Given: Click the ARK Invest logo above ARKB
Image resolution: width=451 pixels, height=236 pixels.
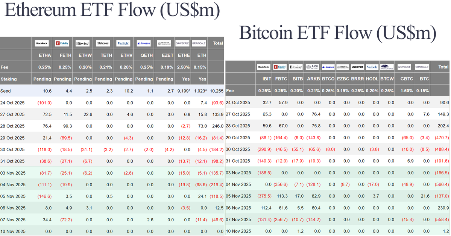Looking at the screenshot, I should click(x=313, y=67).
